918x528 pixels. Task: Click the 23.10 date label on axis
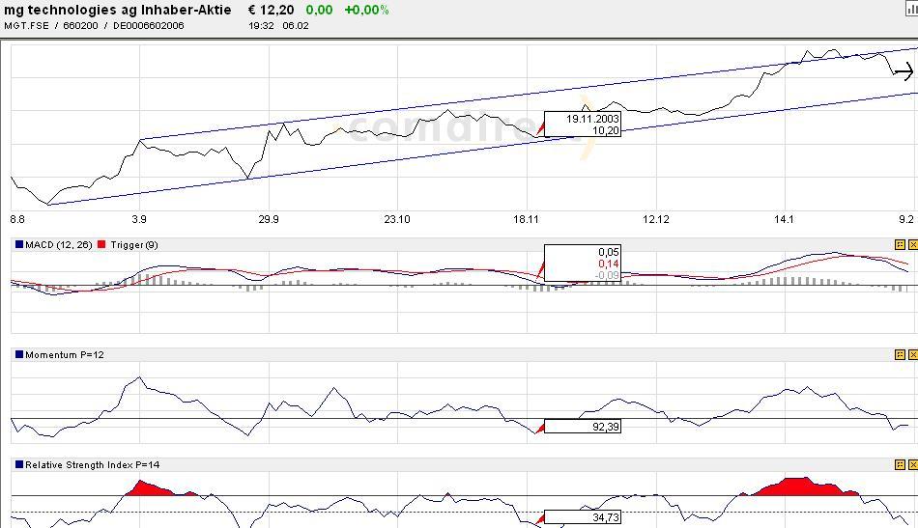(397, 219)
